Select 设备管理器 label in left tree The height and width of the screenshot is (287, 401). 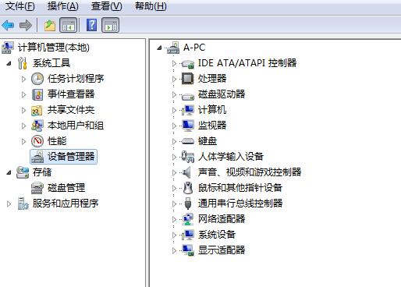[71, 157]
